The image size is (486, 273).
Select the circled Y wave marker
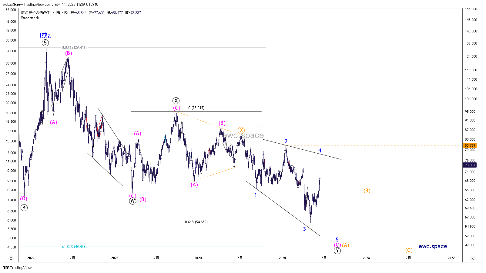click(x=337, y=251)
